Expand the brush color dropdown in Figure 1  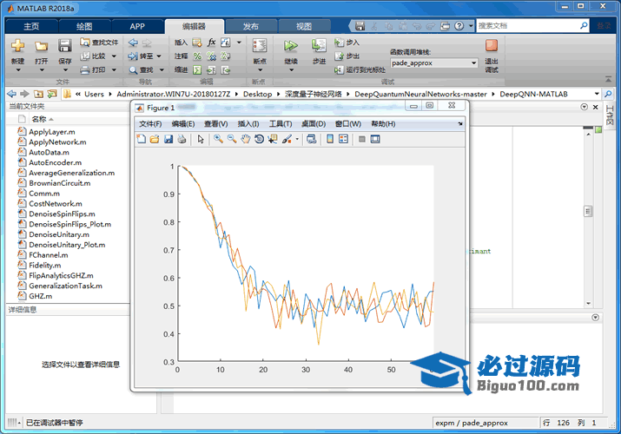(x=297, y=139)
